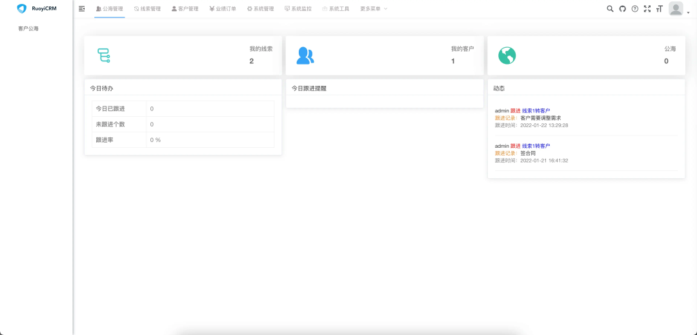Screen dimensions: 697x335
Task: Click the green globe public-pool icon
Action: click(x=507, y=56)
